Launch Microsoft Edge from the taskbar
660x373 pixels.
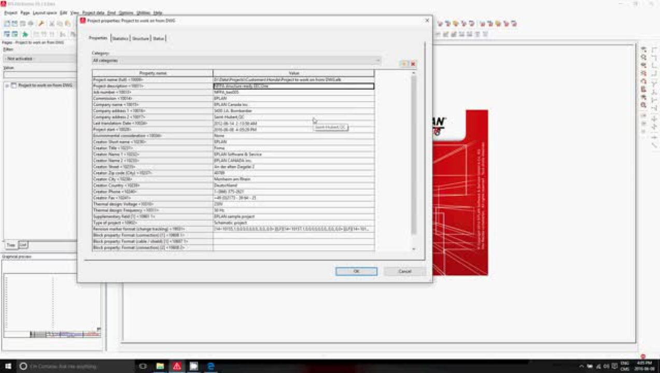tap(211, 366)
